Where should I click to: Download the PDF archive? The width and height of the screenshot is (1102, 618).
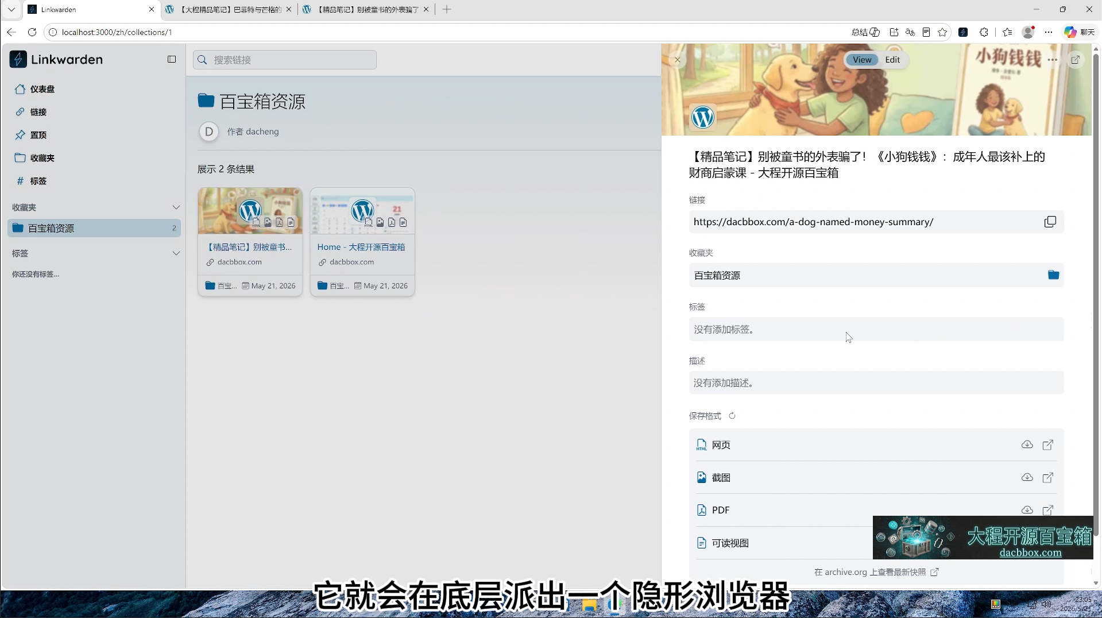click(x=1027, y=510)
